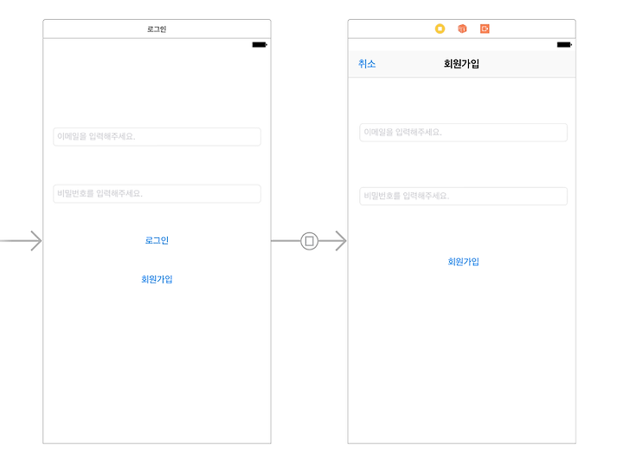
Task: Select the segue icon between the two scenes
Action: pos(309,241)
